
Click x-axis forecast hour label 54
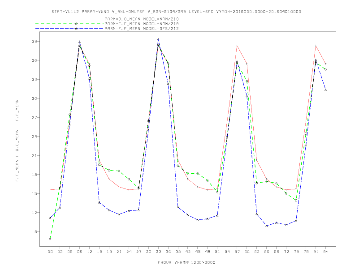point(227,252)
